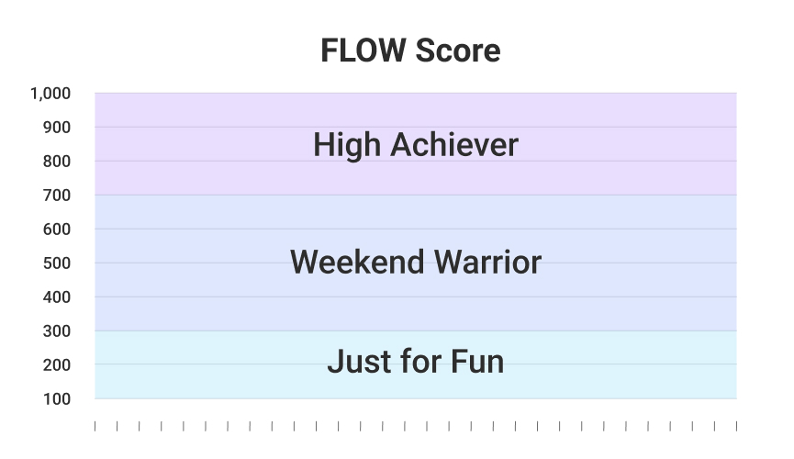This screenshot has width=794, height=459.
Task: Click the FLOW Score chart title
Action: click(x=410, y=50)
